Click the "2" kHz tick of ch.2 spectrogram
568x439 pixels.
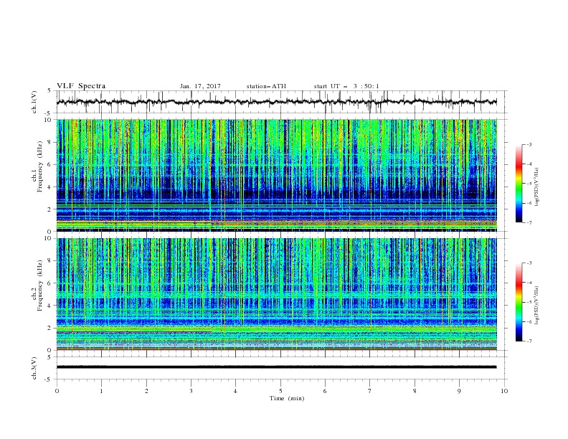pyautogui.click(x=50, y=328)
